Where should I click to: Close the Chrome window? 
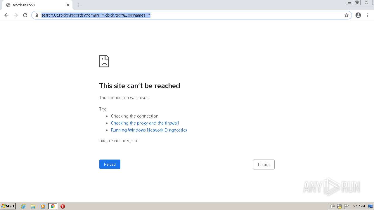pyautogui.click(x=366, y=3)
